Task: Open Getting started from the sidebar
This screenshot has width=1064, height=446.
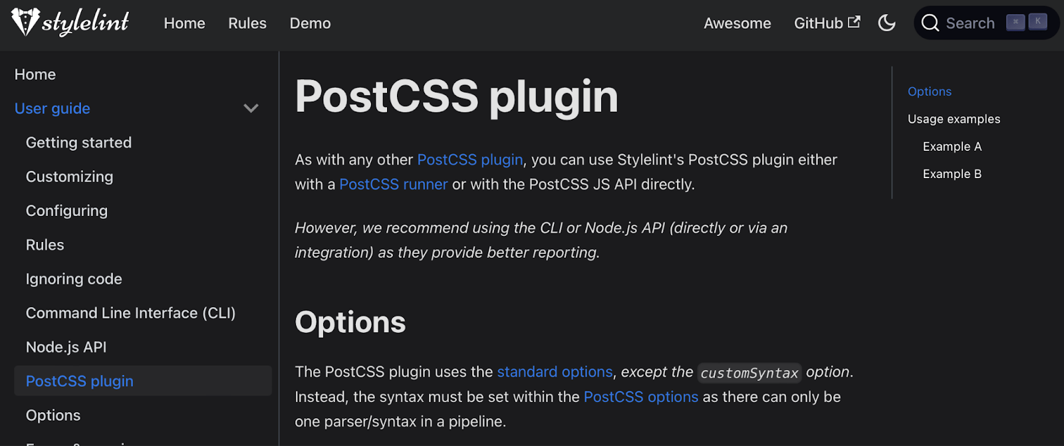Action: coord(78,142)
